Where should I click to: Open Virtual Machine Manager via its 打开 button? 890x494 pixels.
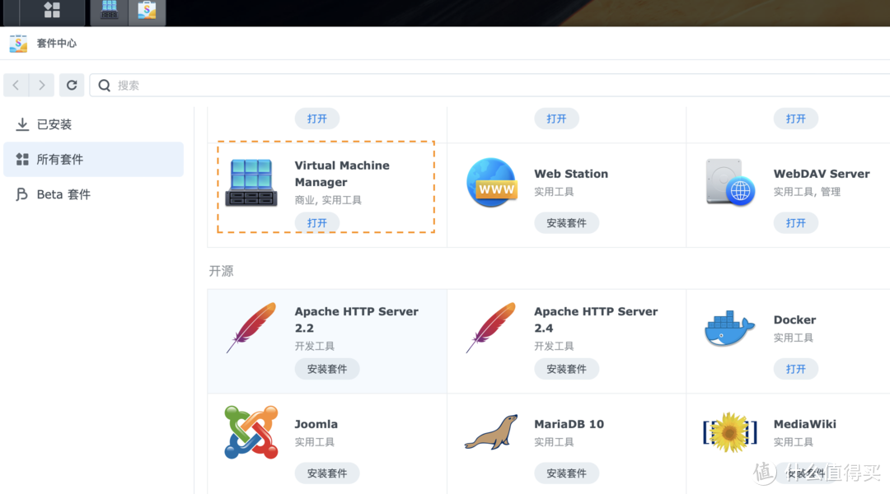coord(317,222)
